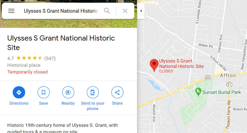Click the place photo header image
This screenshot has width=247, height=133.
(69, 23)
